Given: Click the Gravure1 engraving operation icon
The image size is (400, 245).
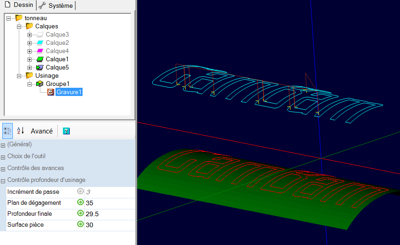Looking at the screenshot, I should (50, 92).
